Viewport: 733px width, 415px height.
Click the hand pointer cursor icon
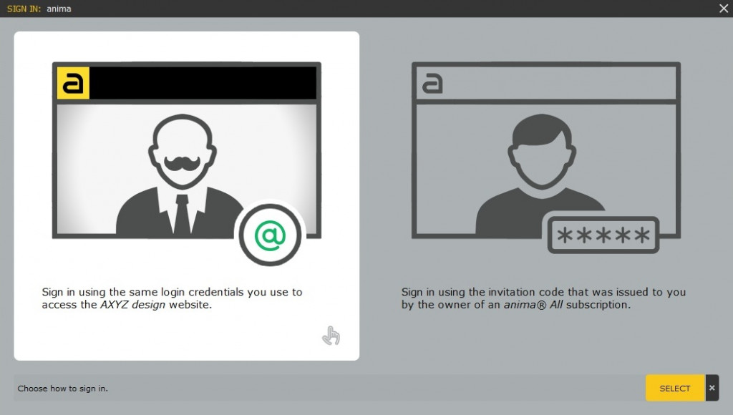331,335
